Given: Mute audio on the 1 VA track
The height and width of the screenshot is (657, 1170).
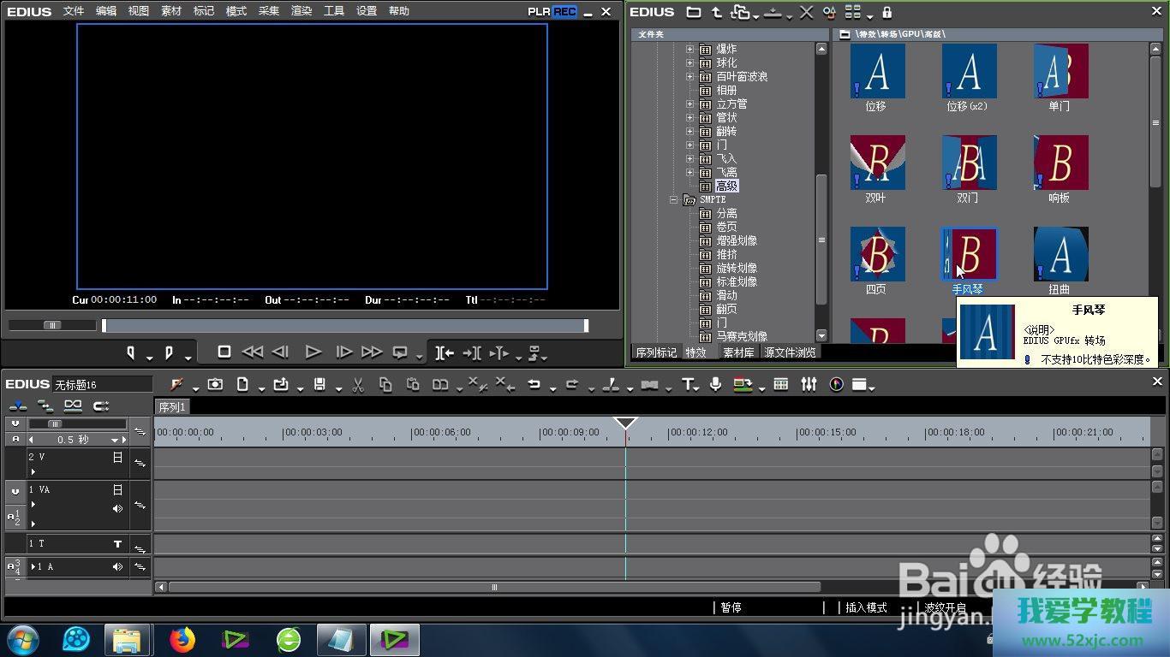Looking at the screenshot, I should (117, 509).
